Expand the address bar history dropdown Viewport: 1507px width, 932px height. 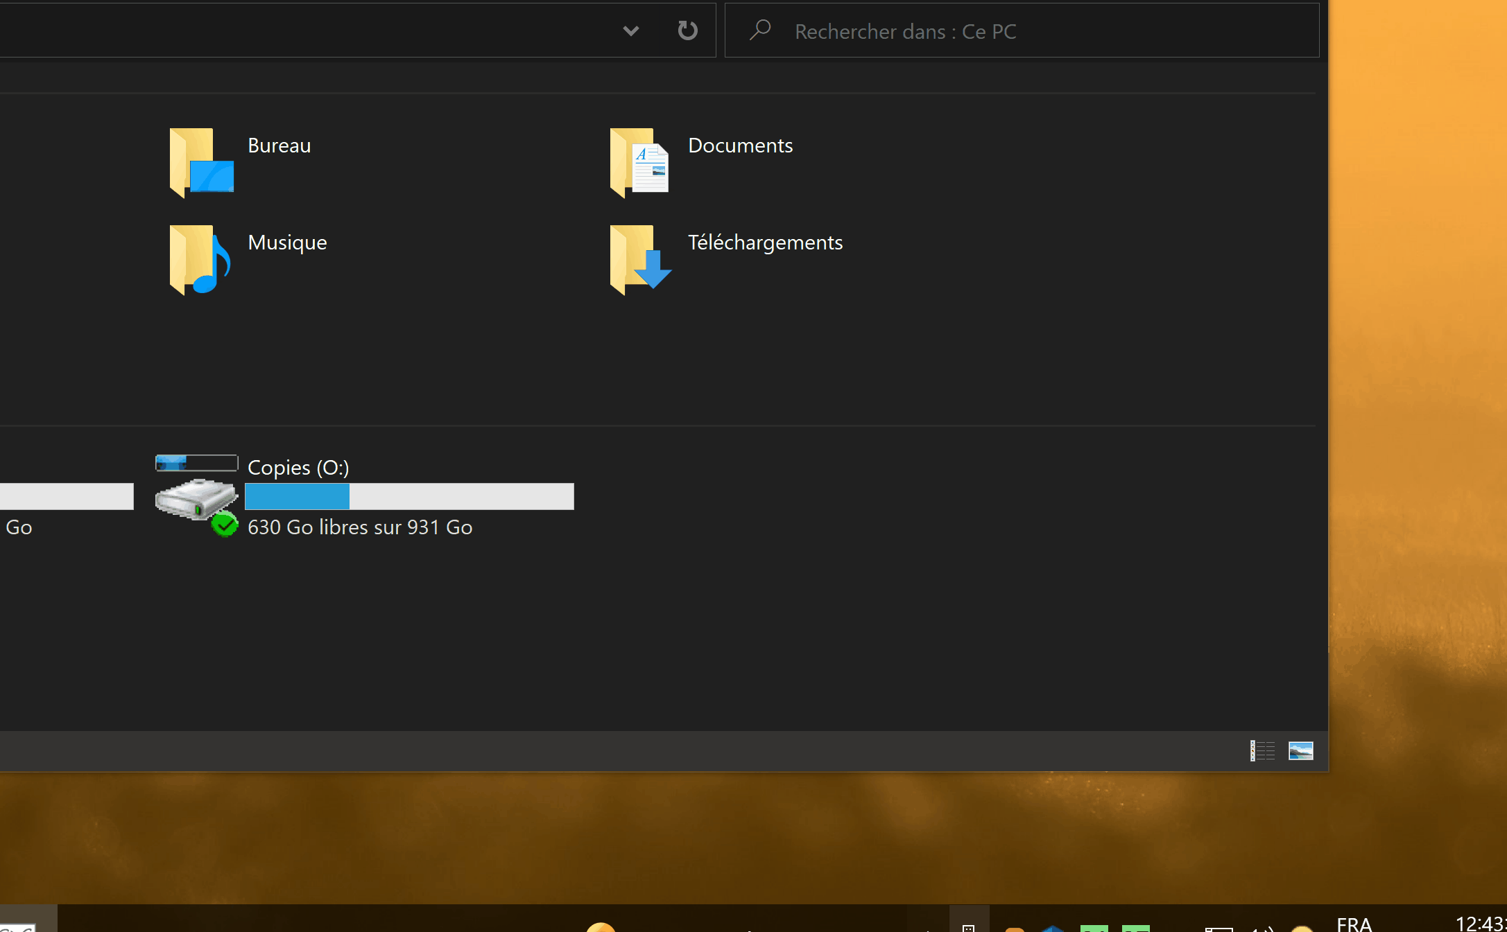[630, 30]
